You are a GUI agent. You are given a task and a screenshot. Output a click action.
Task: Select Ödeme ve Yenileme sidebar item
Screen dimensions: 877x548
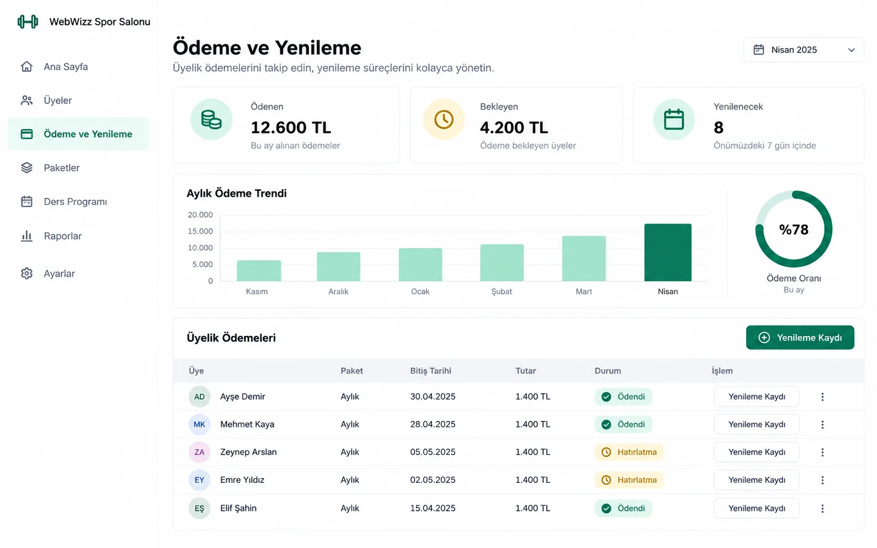coord(79,134)
